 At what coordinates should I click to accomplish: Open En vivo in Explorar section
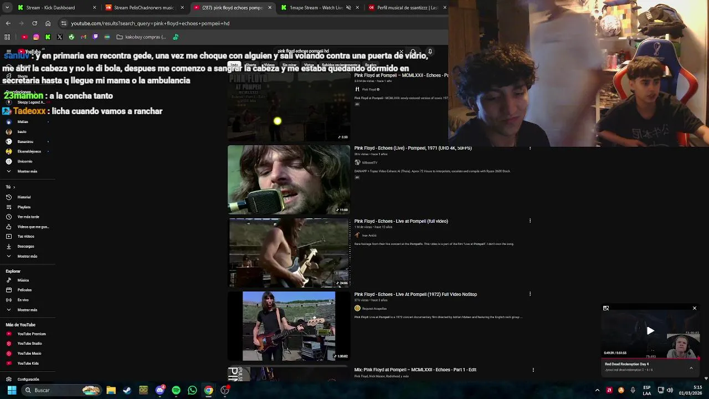click(23, 300)
